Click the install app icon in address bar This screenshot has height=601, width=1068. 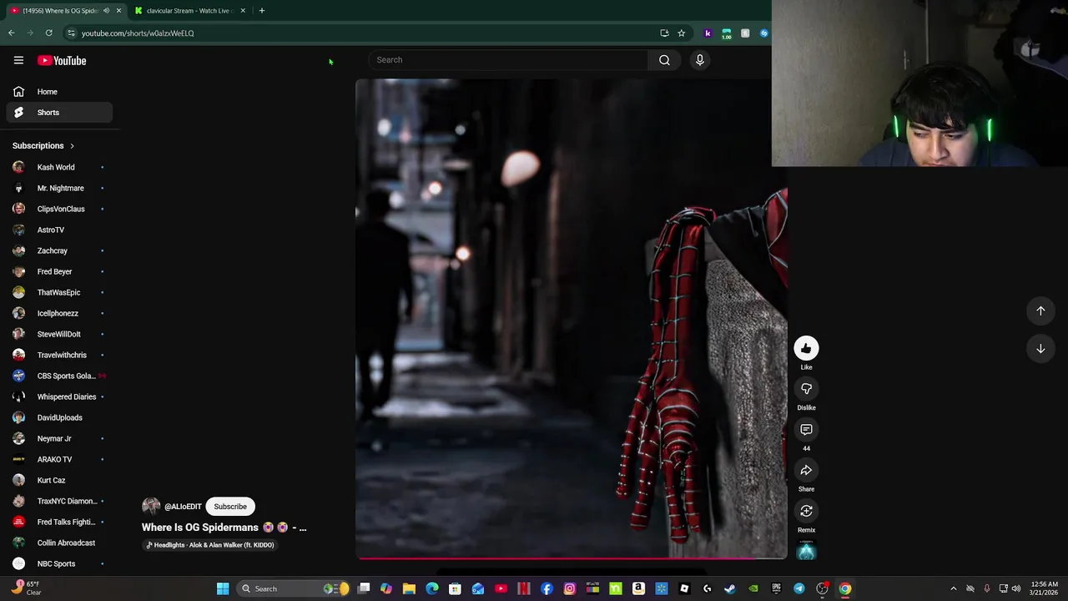pyautogui.click(x=664, y=33)
